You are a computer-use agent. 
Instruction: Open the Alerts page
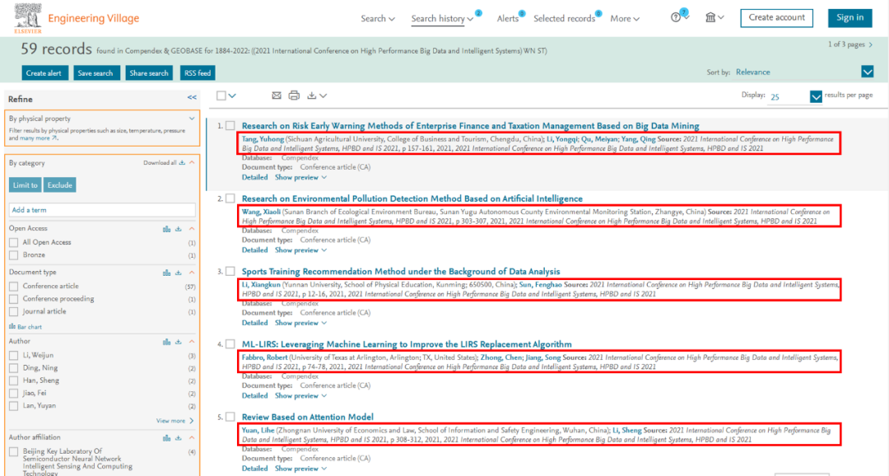[x=507, y=19]
